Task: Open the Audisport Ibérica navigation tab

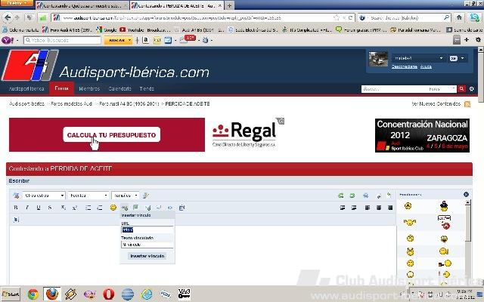Action: coord(26,88)
